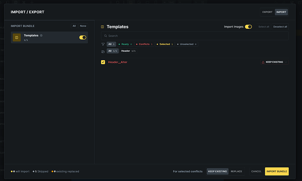Click the search magnifier icon
The width and height of the screenshot is (302, 181).
click(105, 36)
